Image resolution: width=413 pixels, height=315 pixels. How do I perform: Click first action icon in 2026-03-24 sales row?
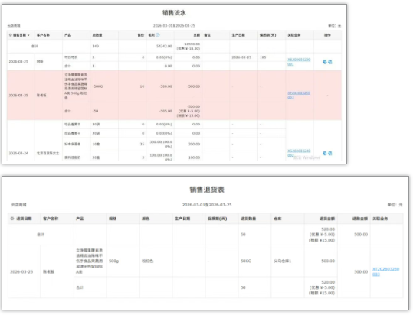325,153
